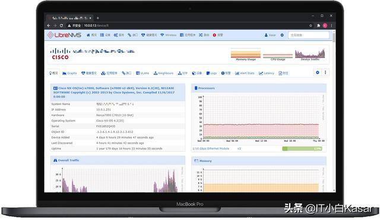380x220 pixels.
Task: Open the Overall Traffic graph
Action: pos(118,180)
